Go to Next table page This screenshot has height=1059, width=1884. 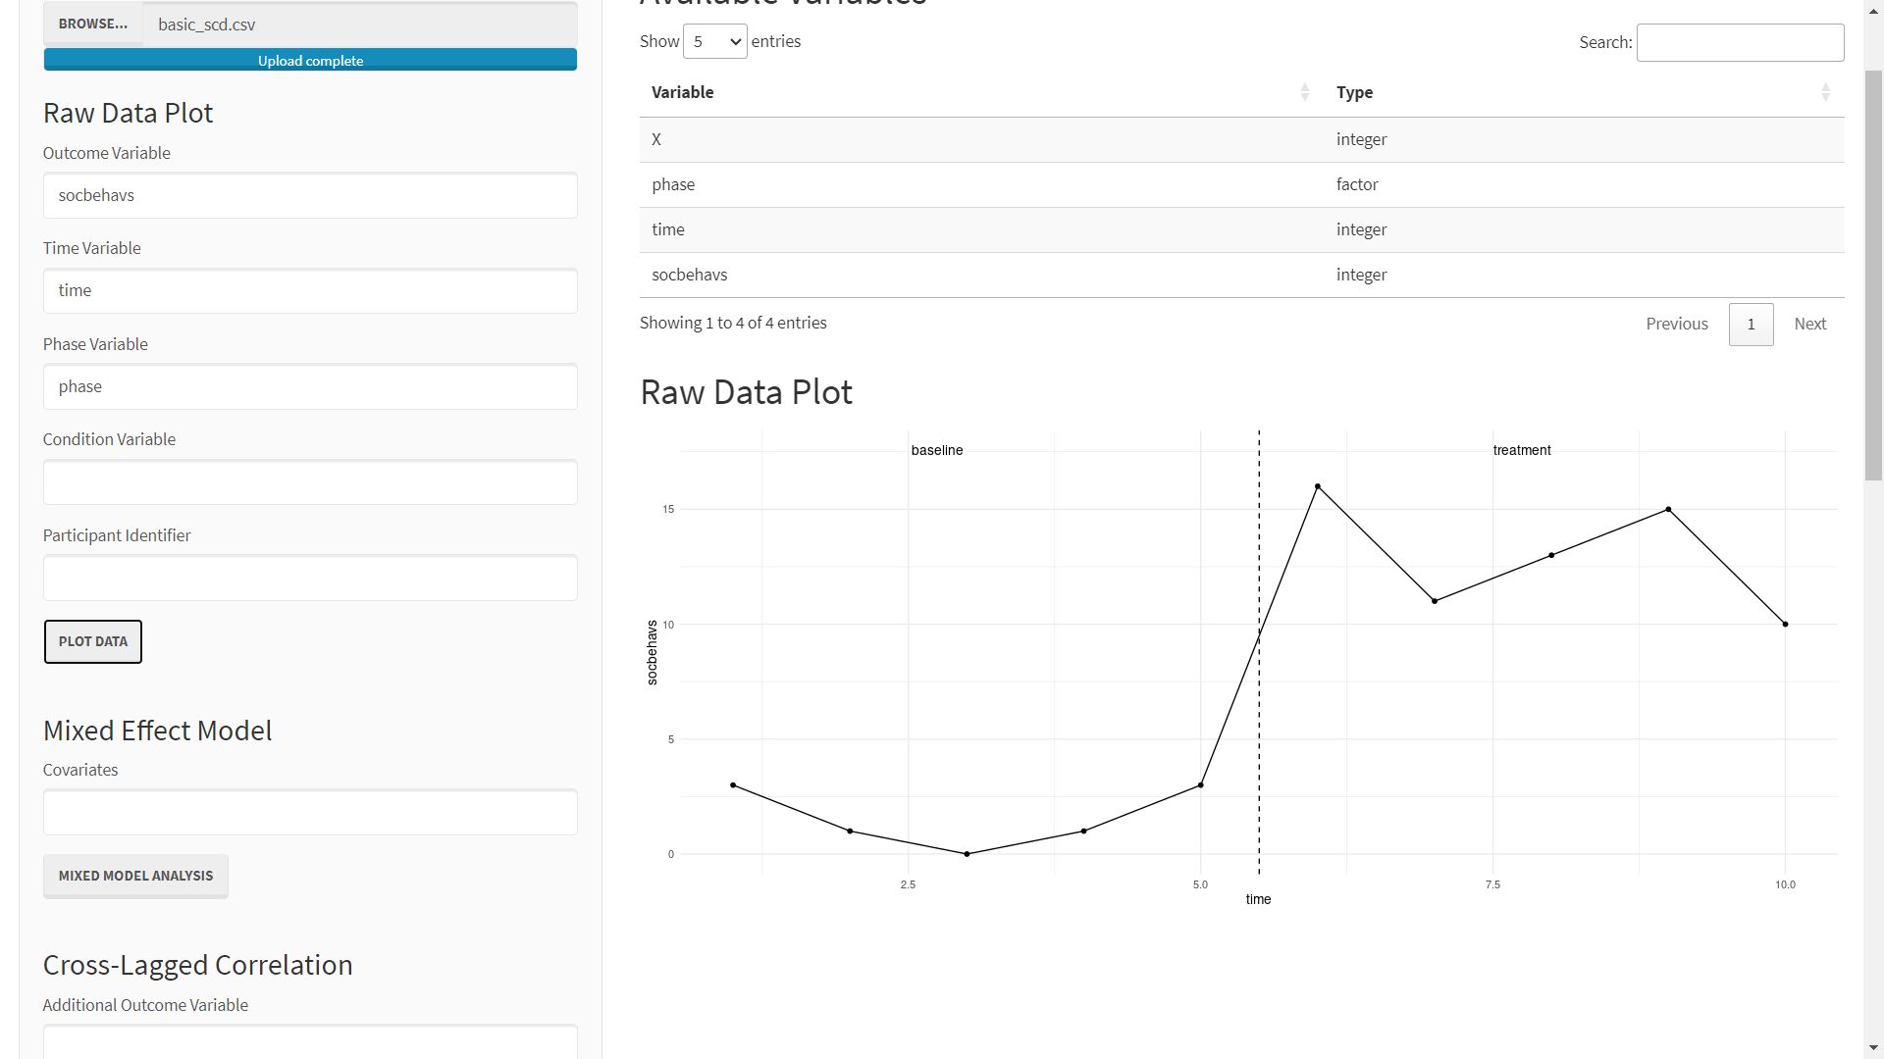[1809, 324]
